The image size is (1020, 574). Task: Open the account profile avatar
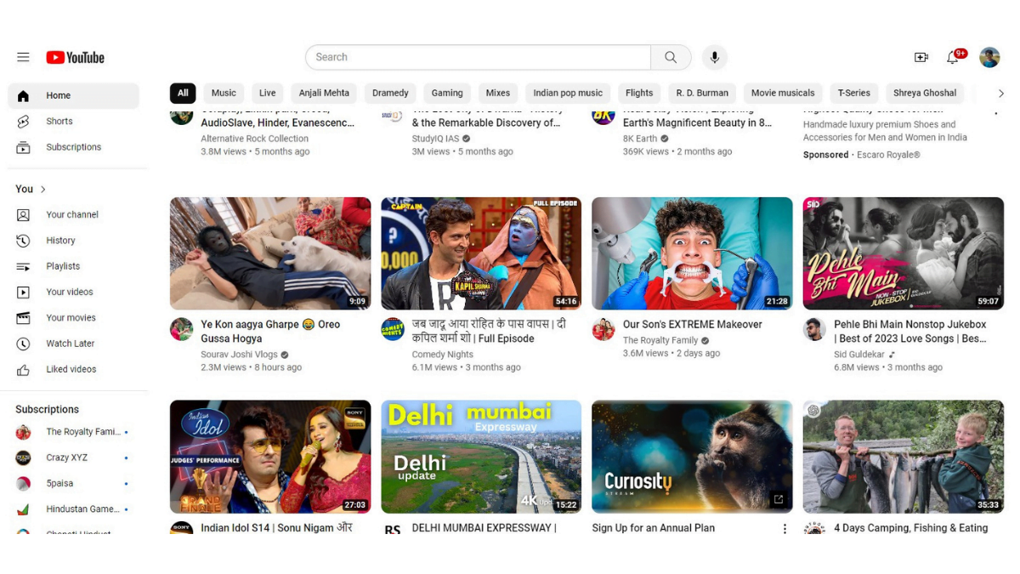[989, 57]
